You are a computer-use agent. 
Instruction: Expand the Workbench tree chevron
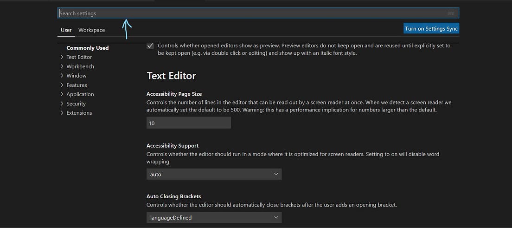point(62,66)
